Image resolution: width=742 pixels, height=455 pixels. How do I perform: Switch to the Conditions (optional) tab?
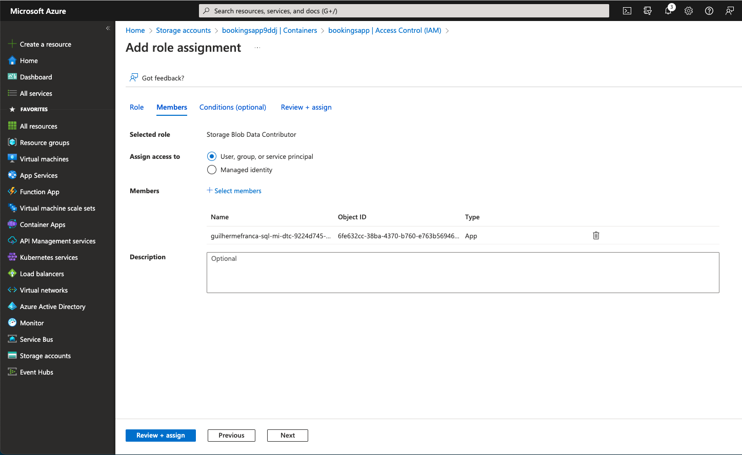pyautogui.click(x=233, y=107)
